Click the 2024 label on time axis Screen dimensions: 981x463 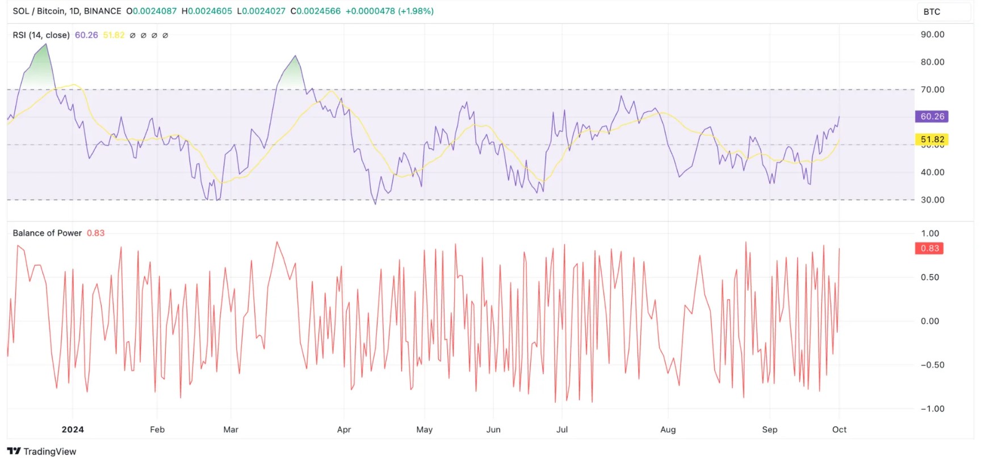(x=73, y=430)
